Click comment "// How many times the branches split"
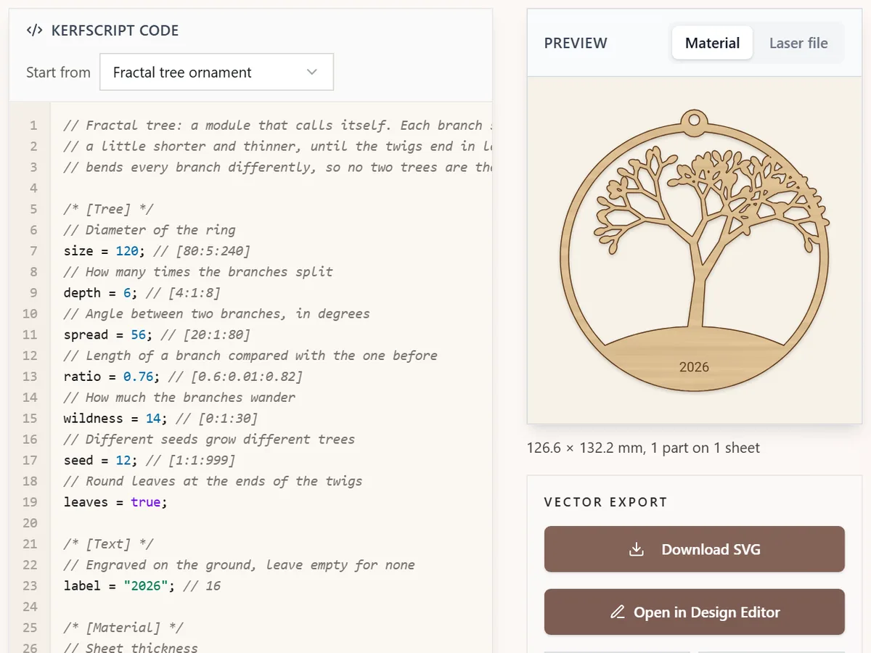This screenshot has height=653, width=871. pyautogui.click(x=198, y=272)
